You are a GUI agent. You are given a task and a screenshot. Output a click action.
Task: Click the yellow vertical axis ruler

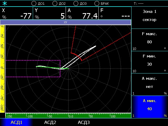coord(3,68)
